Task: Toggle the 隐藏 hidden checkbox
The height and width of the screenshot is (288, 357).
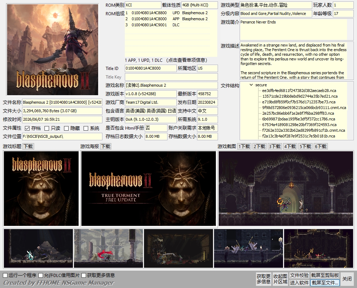Action: click(x=66, y=128)
